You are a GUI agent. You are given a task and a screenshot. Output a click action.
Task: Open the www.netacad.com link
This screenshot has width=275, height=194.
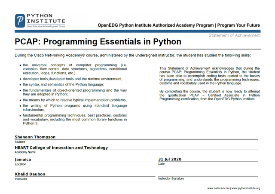click(x=218, y=188)
